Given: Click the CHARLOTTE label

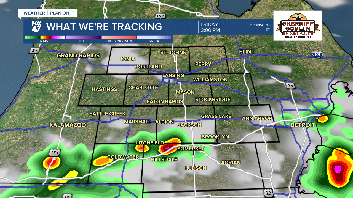Looking at the screenshot, I should (143, 87).
